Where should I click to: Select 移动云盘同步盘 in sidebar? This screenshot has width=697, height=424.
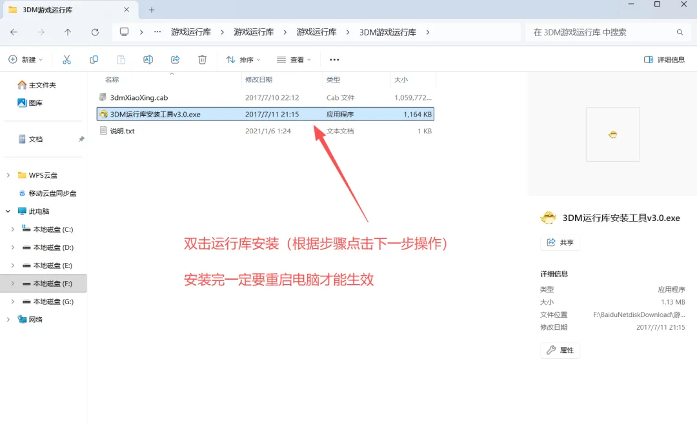(x=48, y=193)
